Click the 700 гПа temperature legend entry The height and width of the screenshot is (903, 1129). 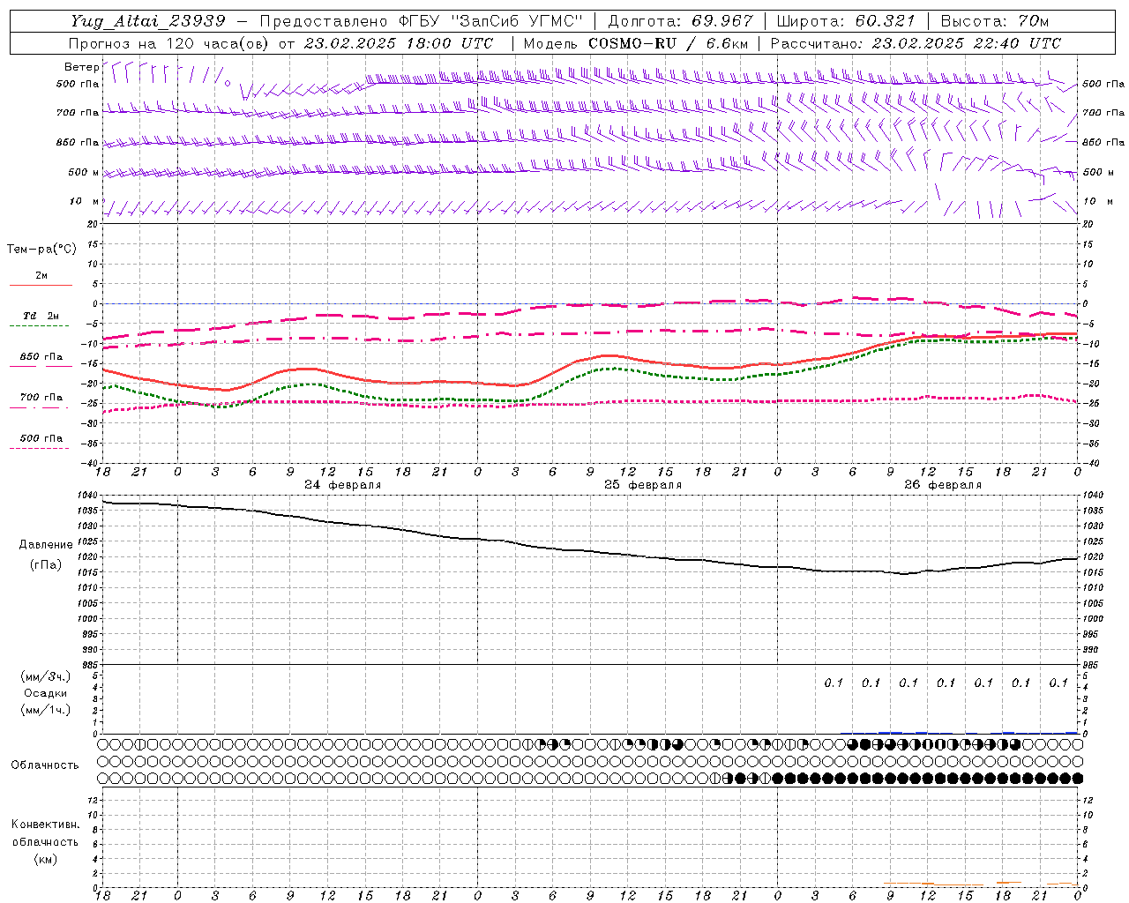41,398
